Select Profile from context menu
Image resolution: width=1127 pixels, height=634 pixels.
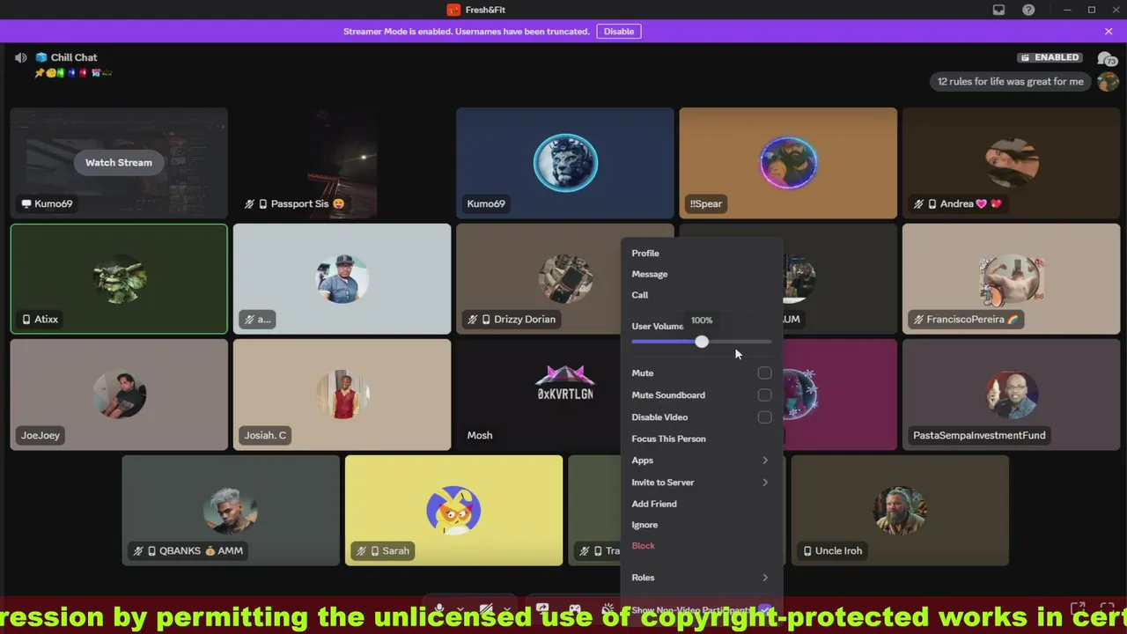pos(701,254)
